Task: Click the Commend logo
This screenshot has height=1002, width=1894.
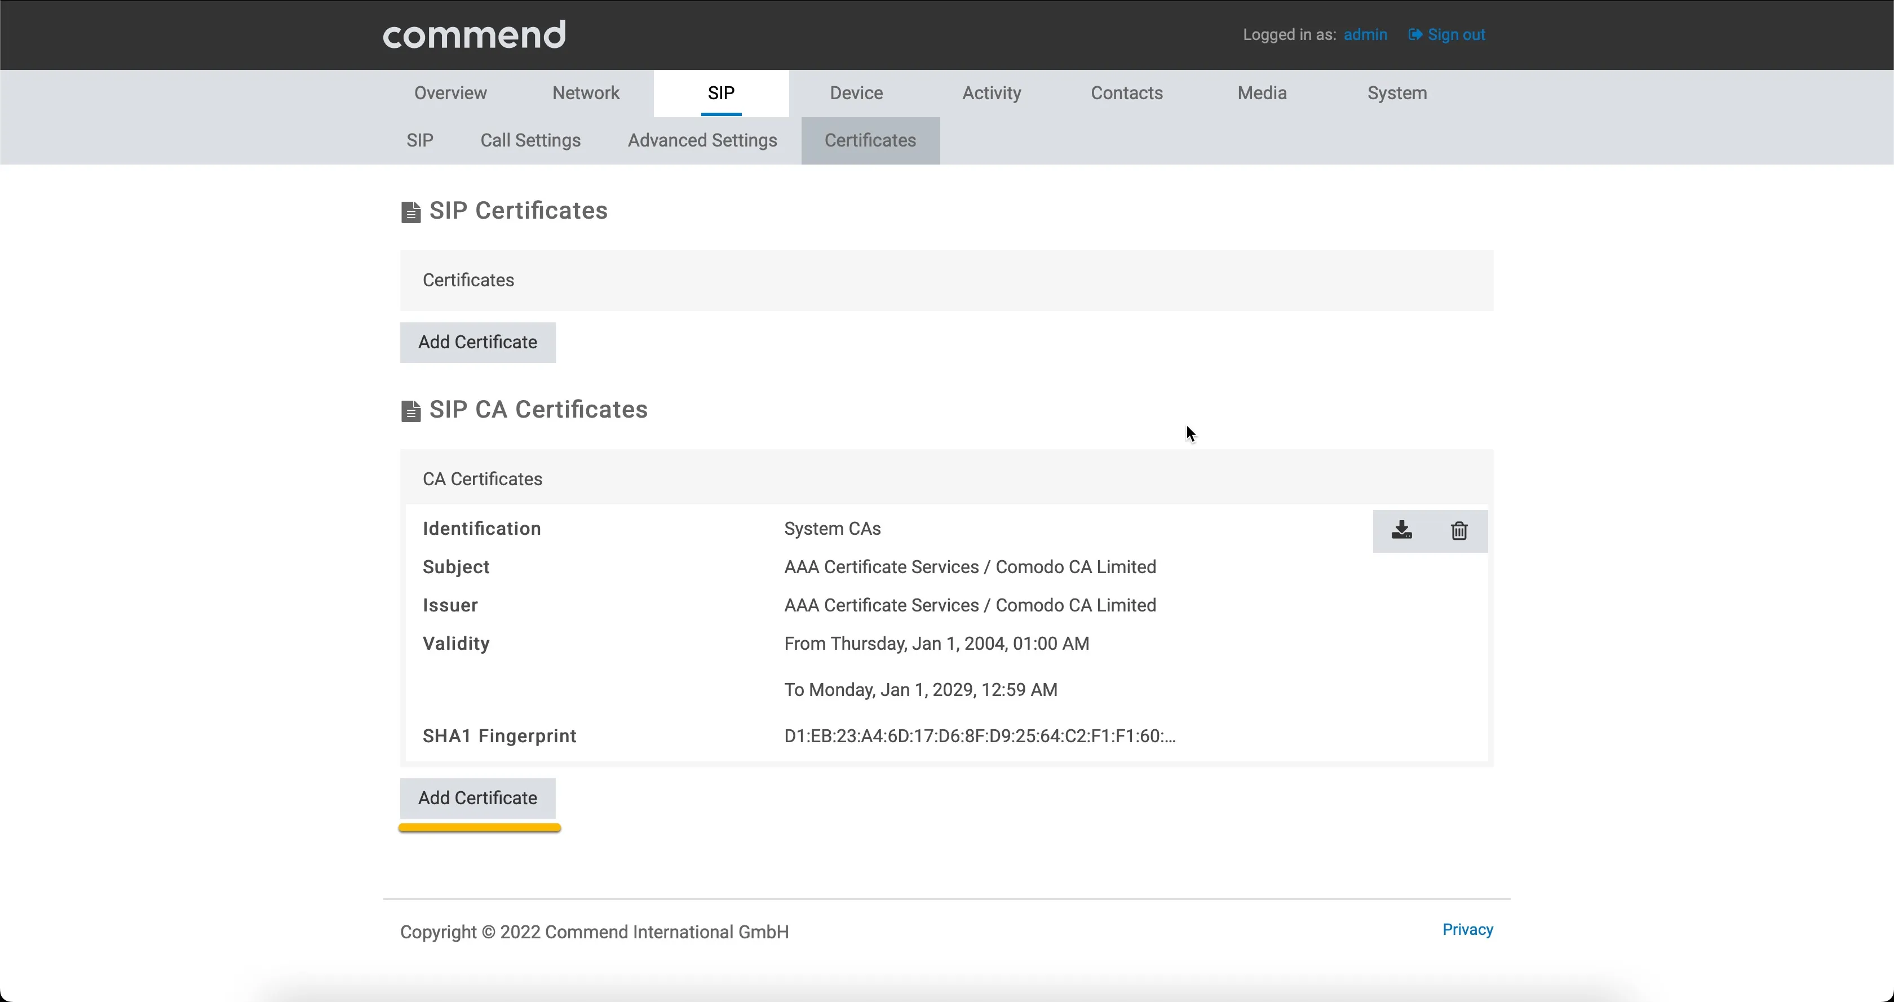Action: pos(474,34)
